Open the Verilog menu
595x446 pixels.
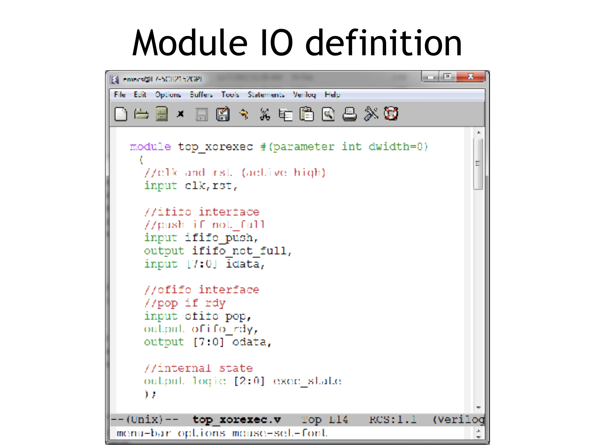(x=304, y=95)
